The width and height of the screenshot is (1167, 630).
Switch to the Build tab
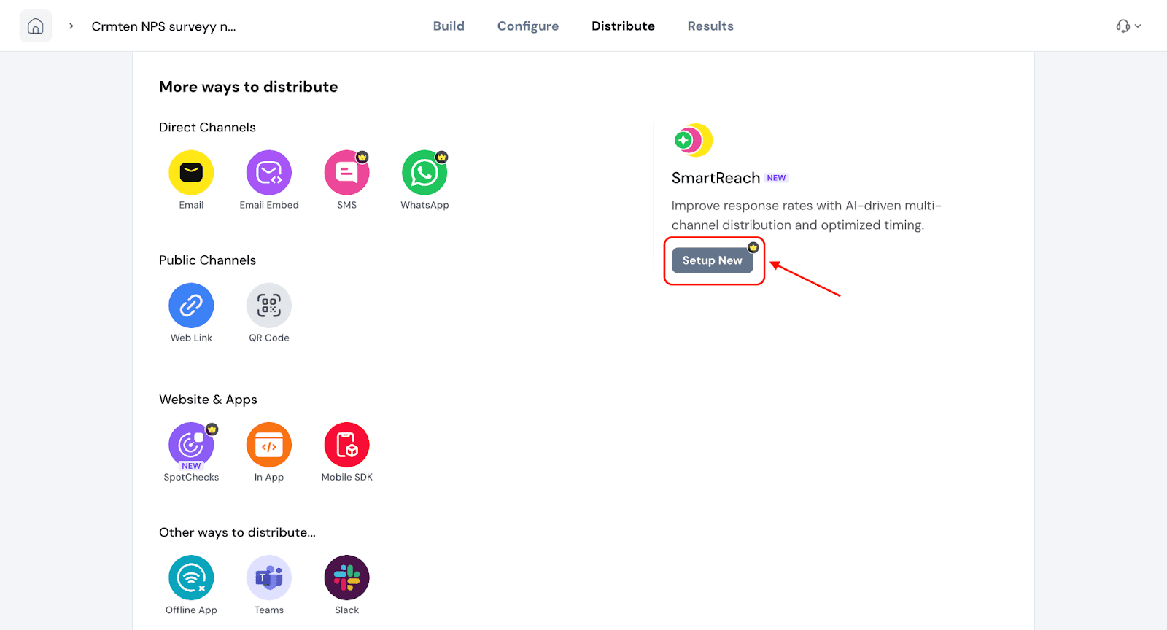point(449,26)
